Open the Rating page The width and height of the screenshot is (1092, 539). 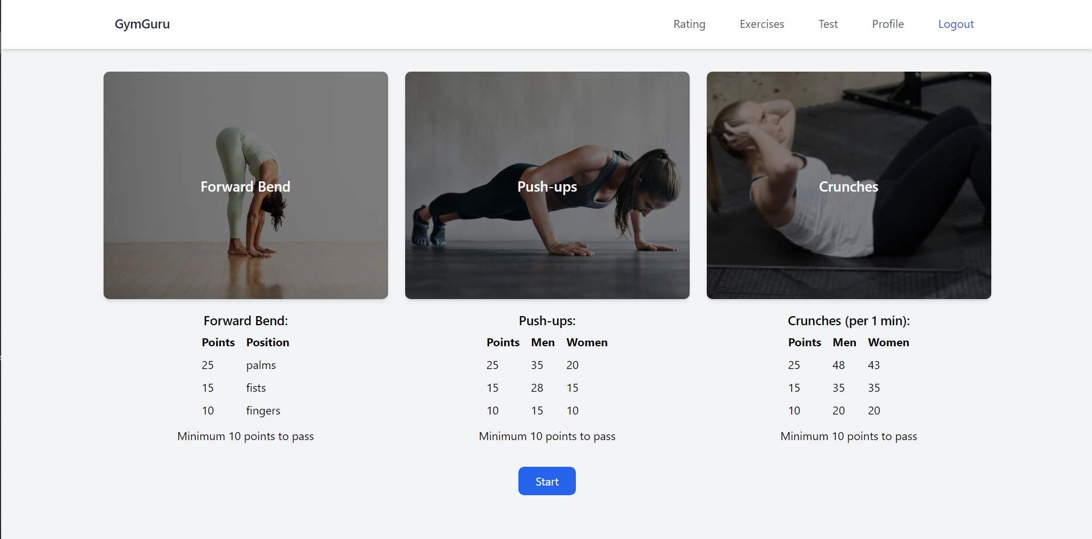(x=689, y=24)
